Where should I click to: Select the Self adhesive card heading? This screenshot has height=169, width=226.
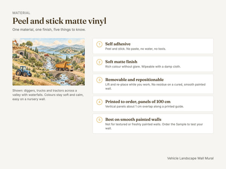[118, 44]
